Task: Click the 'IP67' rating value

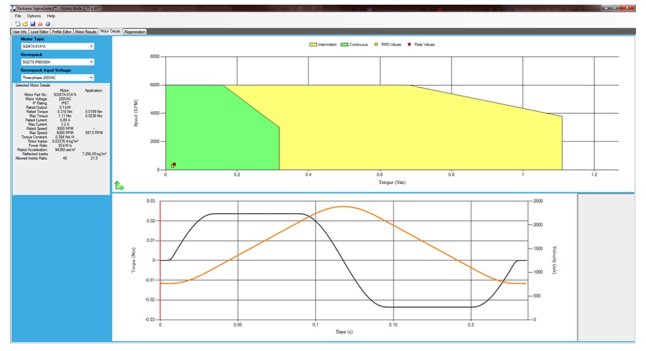Action: click(x=65, y=104)
